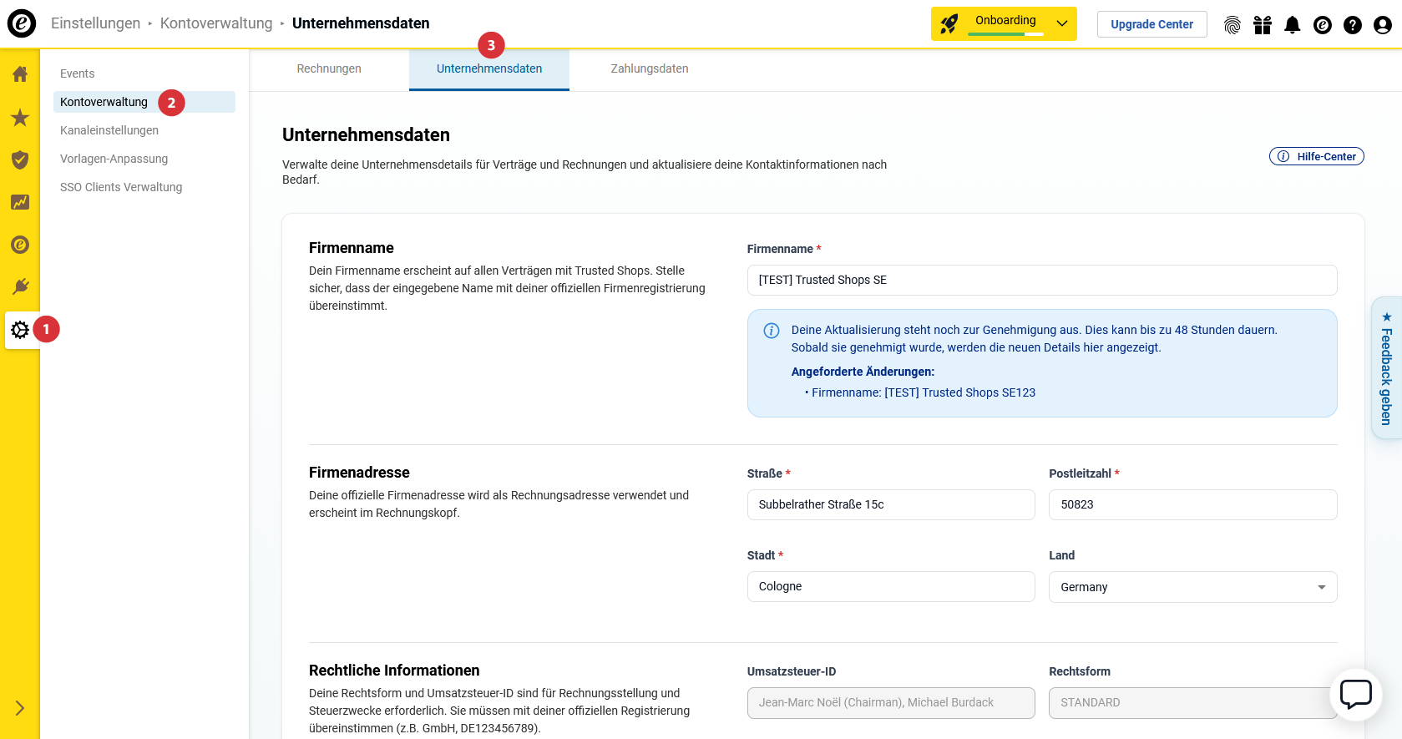Open the analytics chart sidebar icon
Viewport: 1402px width, 739px height.
point(20,202)
